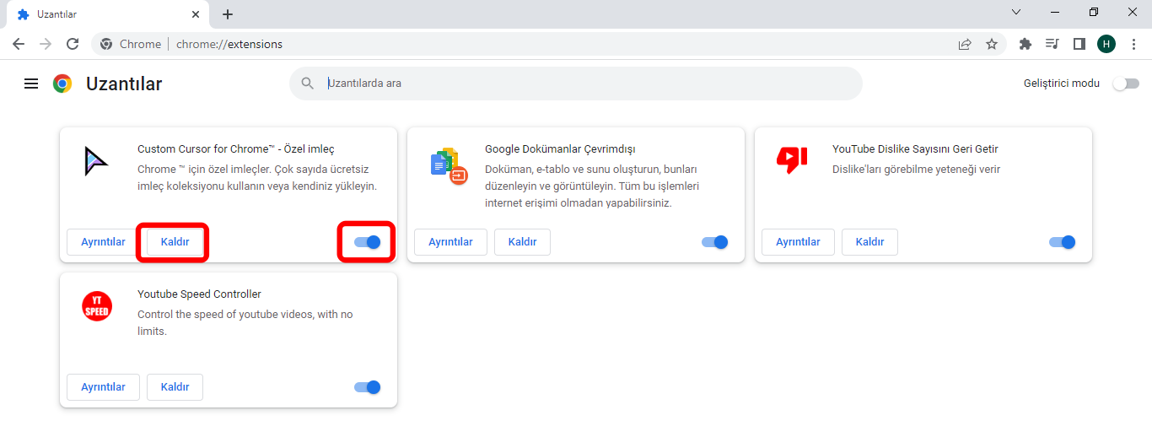Open the tab search dropdown arrow
Screen dimensions: 1152x437
(1016, 13)
